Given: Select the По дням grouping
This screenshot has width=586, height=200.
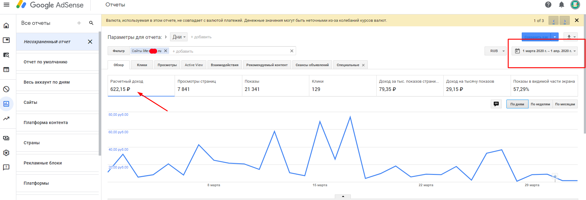Looking at the screenshot, I should click(517, 104).
